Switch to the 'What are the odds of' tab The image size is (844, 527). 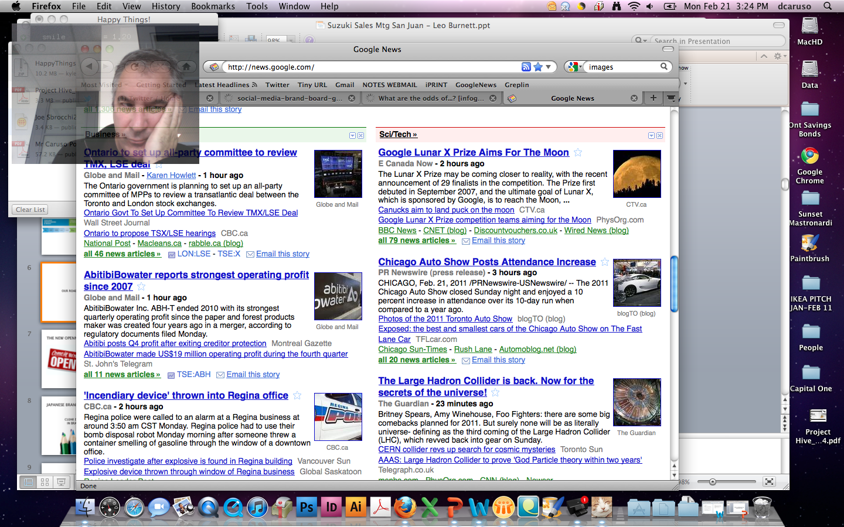(431, 98)
